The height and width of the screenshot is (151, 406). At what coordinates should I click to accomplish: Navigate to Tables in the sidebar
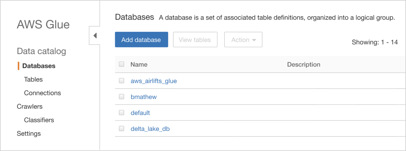33,80
